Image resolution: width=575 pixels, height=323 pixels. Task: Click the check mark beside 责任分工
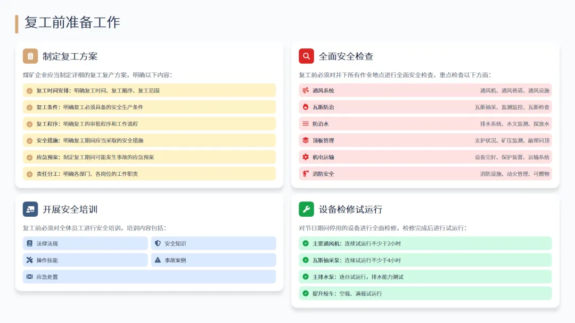[30, 174]
